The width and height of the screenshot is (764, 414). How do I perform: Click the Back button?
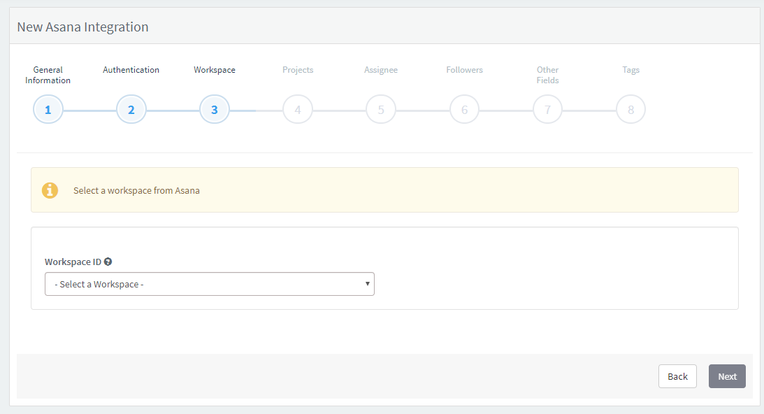pyautogui.click(x=677, y=376)
